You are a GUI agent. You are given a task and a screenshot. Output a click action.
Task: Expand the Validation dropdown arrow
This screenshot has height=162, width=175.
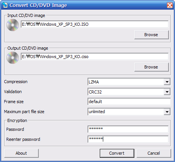(167, 92)
